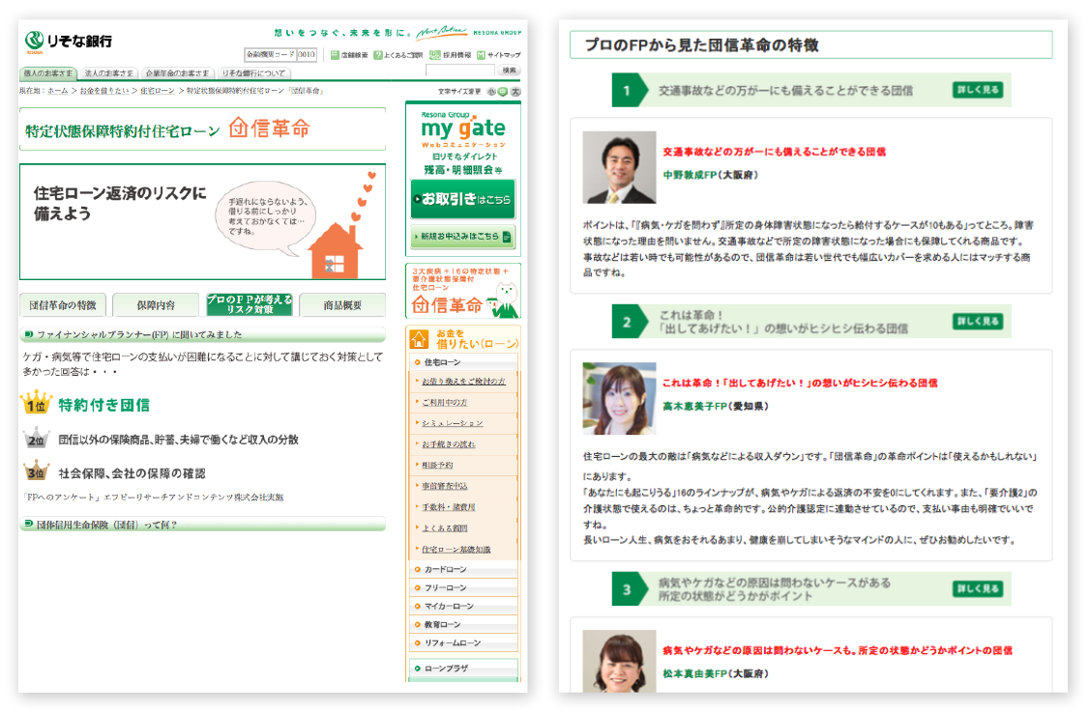Screen dimensions: 1089x712
Task: Click the 採用情報 icon in header
Action: (435, 55)
